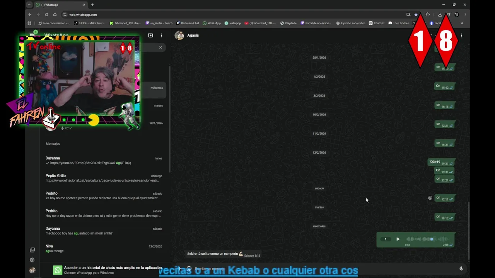
Task: React with the emoji icon beside the 12:11 message
Action: pos(430,198)
